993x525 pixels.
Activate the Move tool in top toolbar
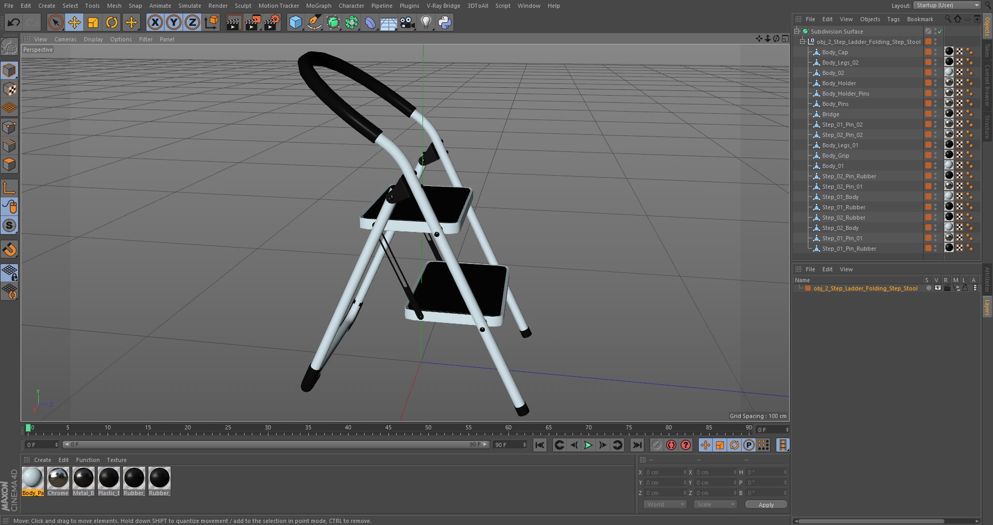tap(74, 22)
